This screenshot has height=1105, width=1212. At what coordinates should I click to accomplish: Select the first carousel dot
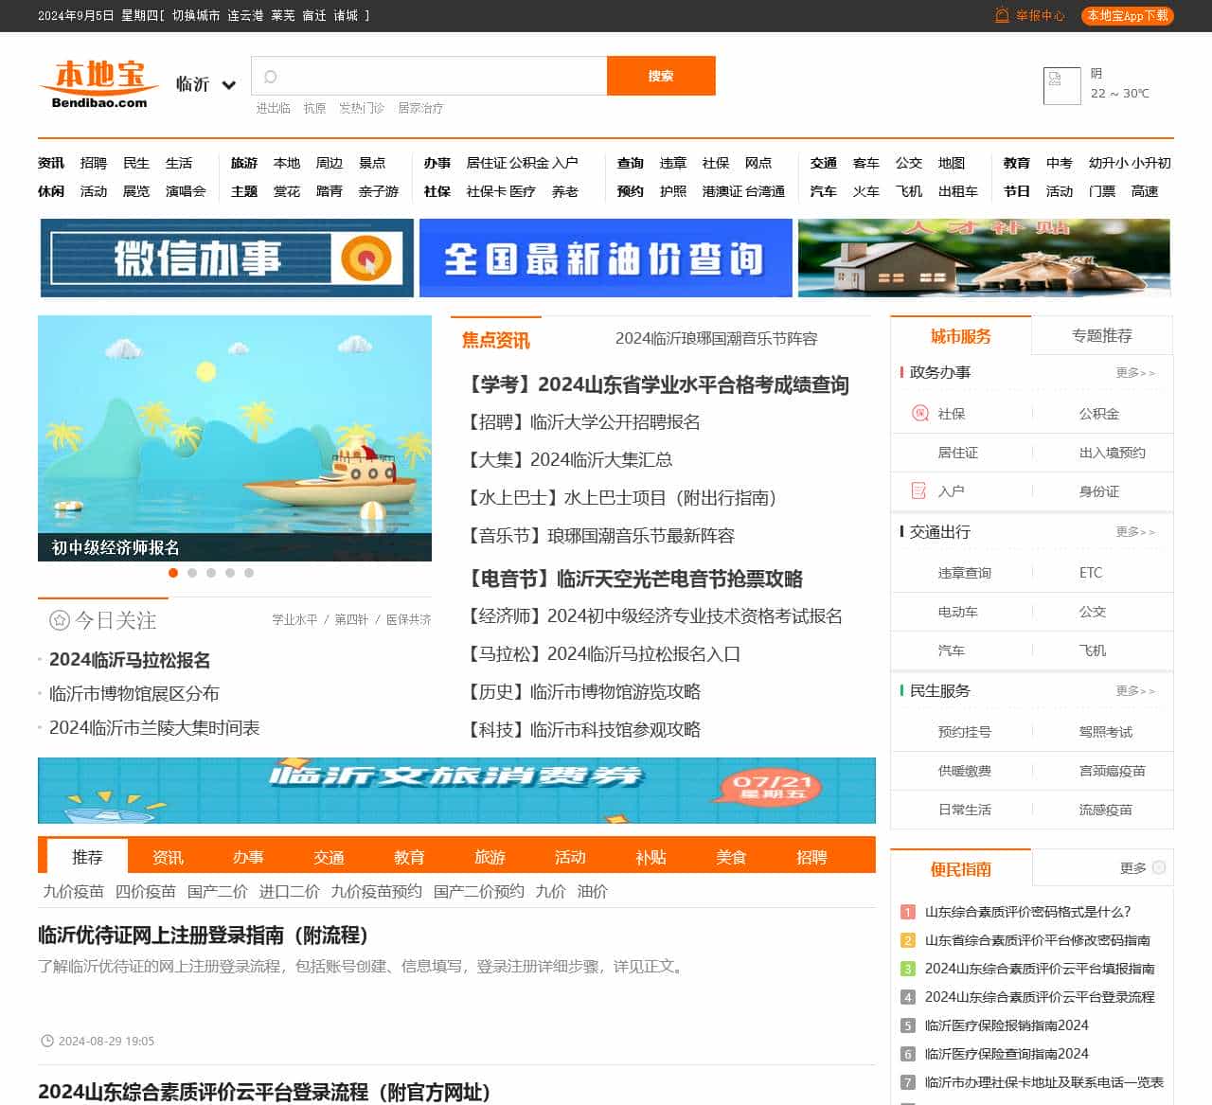click(173, 573)
